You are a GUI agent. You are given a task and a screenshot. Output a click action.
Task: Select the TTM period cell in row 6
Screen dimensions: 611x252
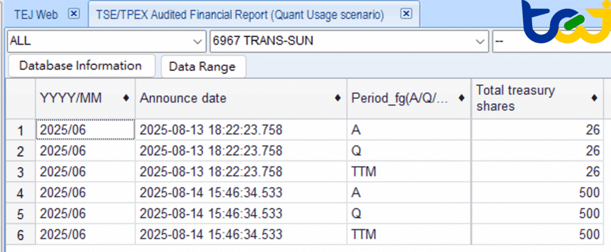pyautogui.click(x=364, y=235)
